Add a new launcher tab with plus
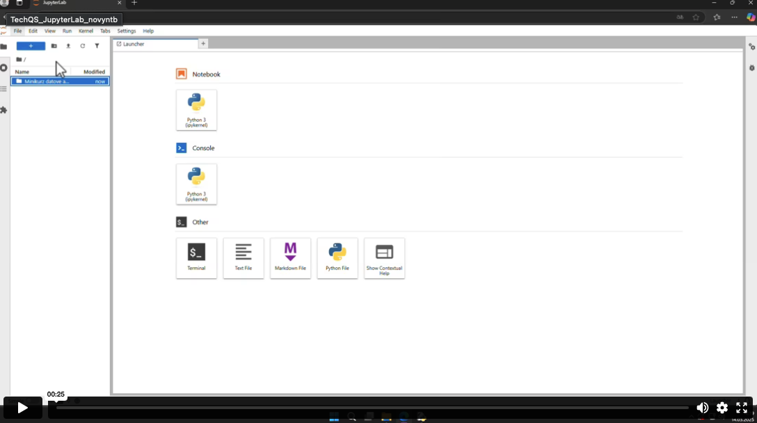 [203, 44]
